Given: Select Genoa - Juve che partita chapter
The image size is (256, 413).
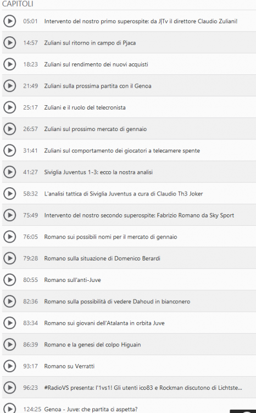Looking at the screenshot, I should coord(91,409).
